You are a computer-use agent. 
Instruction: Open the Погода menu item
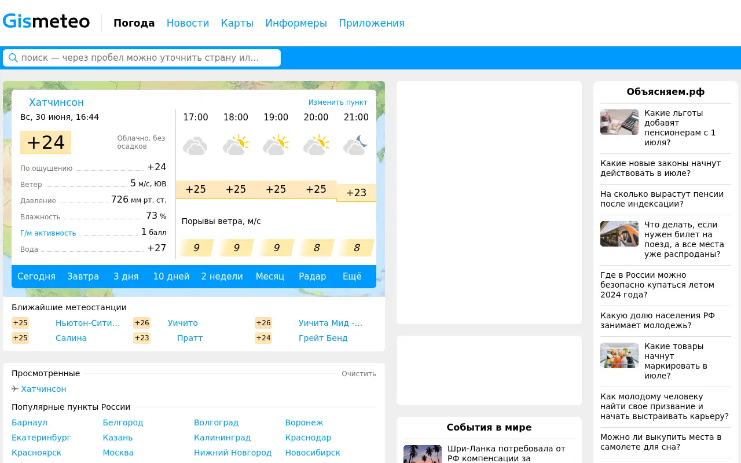click(134, 23)
